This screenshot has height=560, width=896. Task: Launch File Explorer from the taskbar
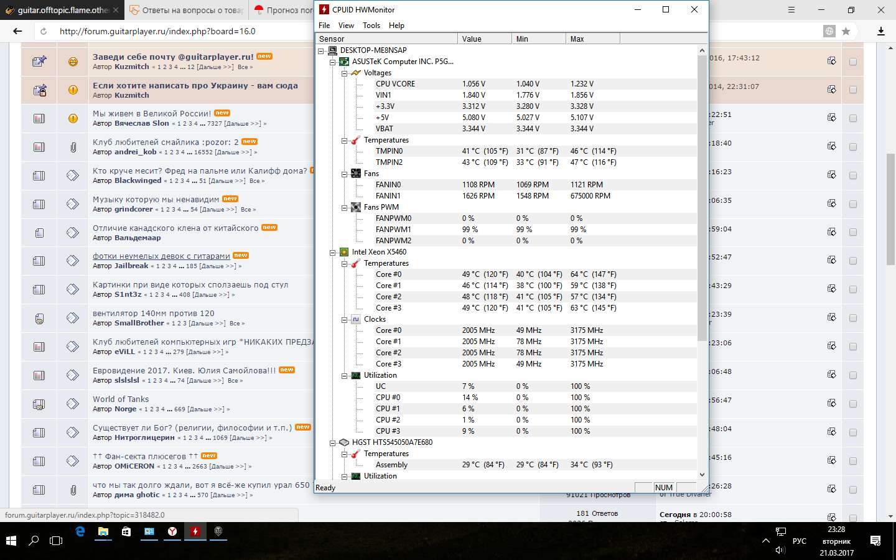(103, 532)
